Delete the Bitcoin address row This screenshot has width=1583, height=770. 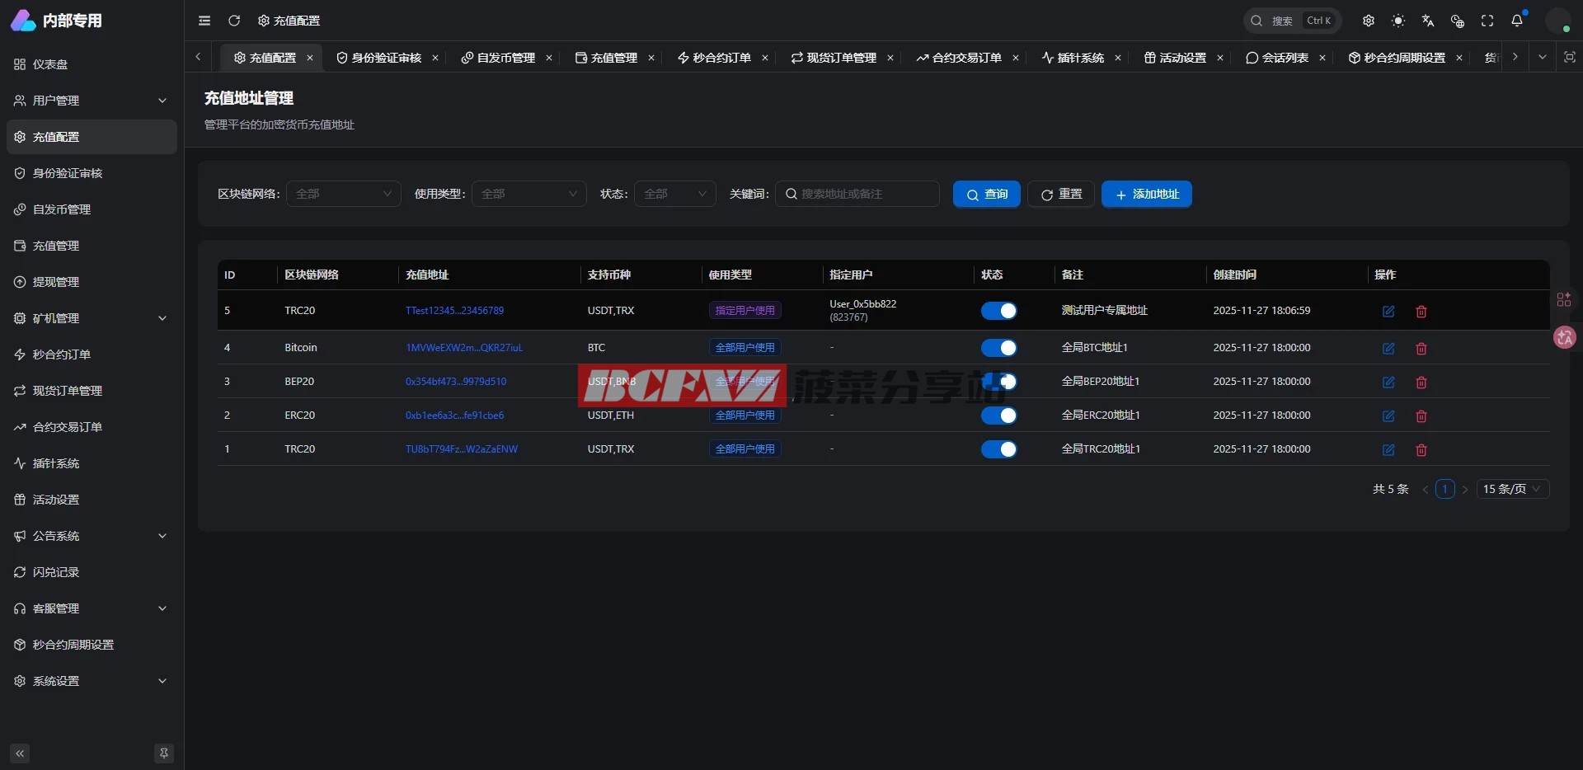point(1421,349)
